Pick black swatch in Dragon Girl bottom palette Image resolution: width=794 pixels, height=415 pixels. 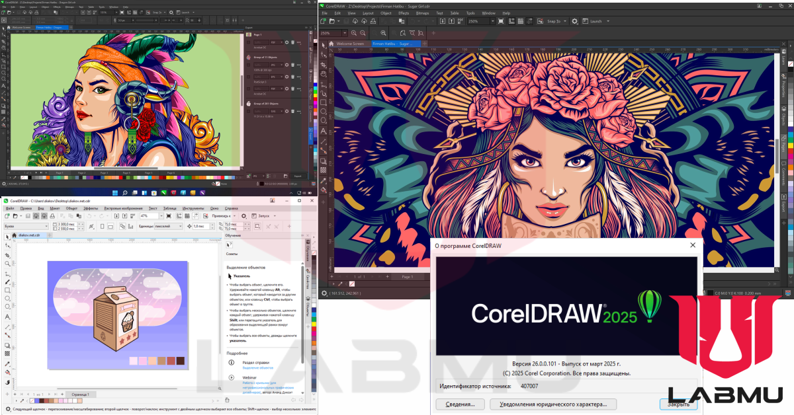pos(30,178)
